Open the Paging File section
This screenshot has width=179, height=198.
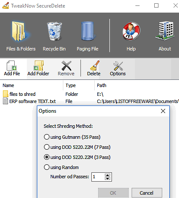click(88, 36)
